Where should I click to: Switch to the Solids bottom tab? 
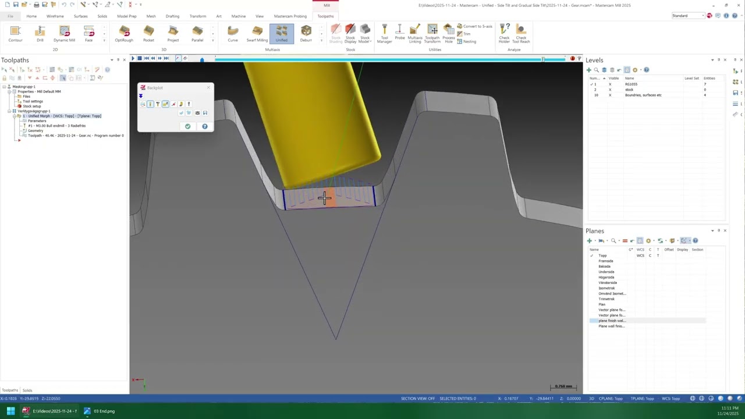[x=27, y=390]
